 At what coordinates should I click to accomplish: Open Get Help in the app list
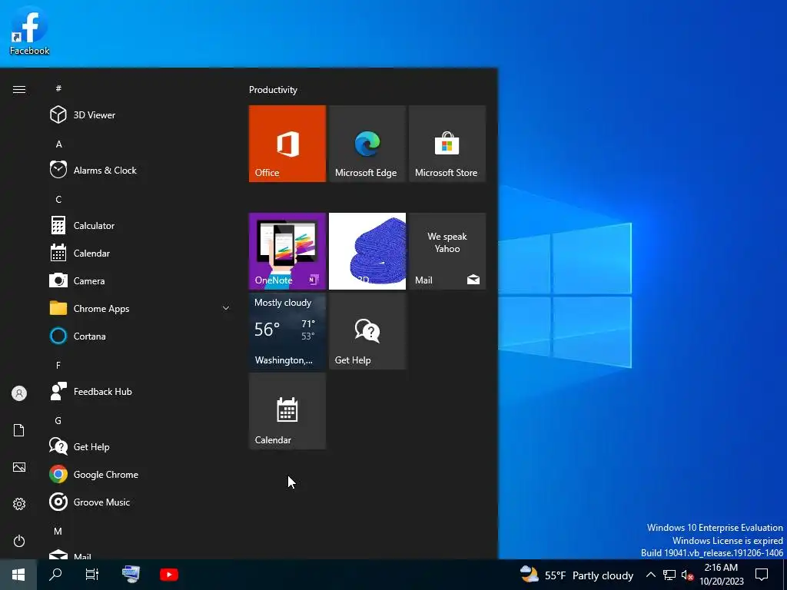[x=141, y=446]
